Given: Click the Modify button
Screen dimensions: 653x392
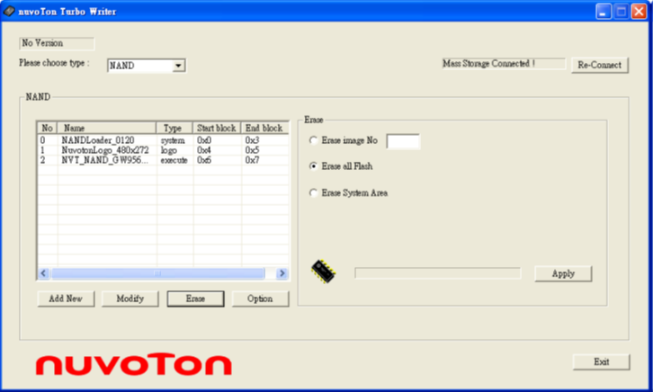Looking at the screenshot, I should click(130, 298).
